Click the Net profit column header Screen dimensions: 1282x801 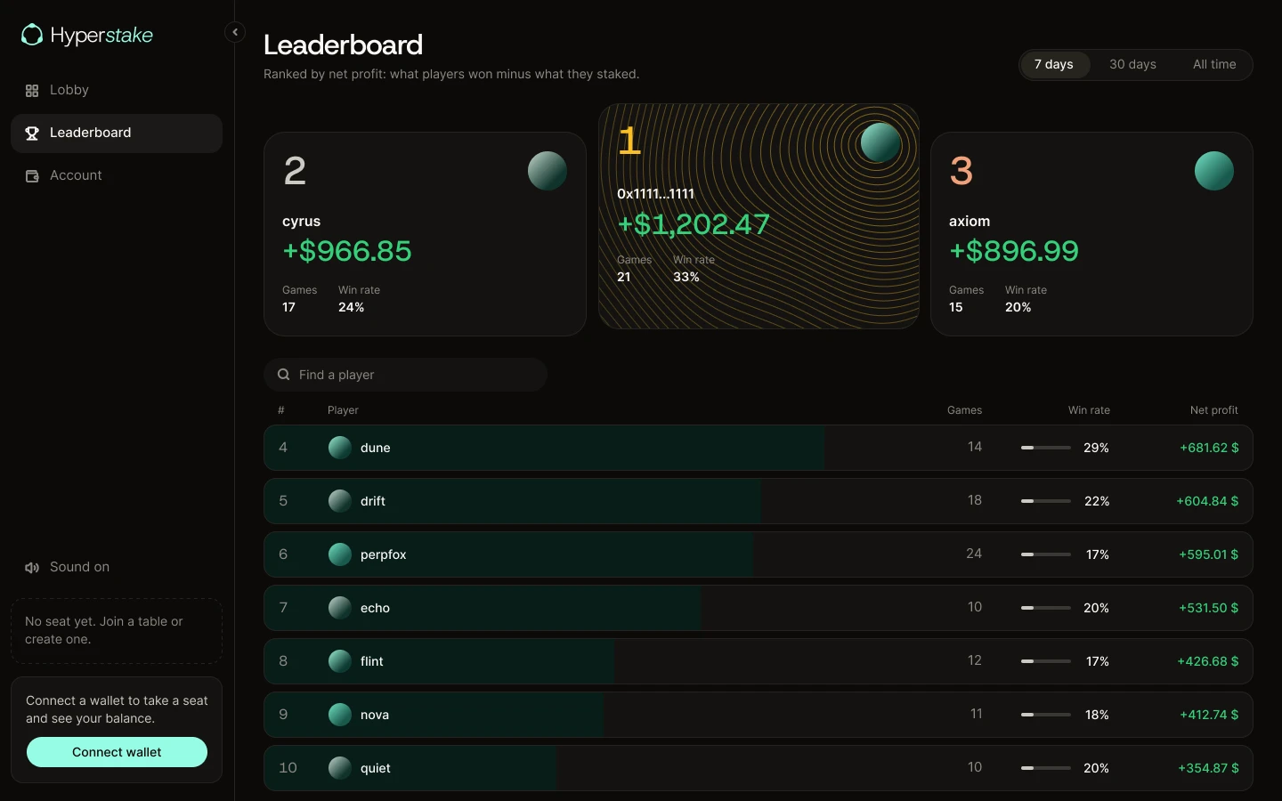click(x=1214, y=410)
